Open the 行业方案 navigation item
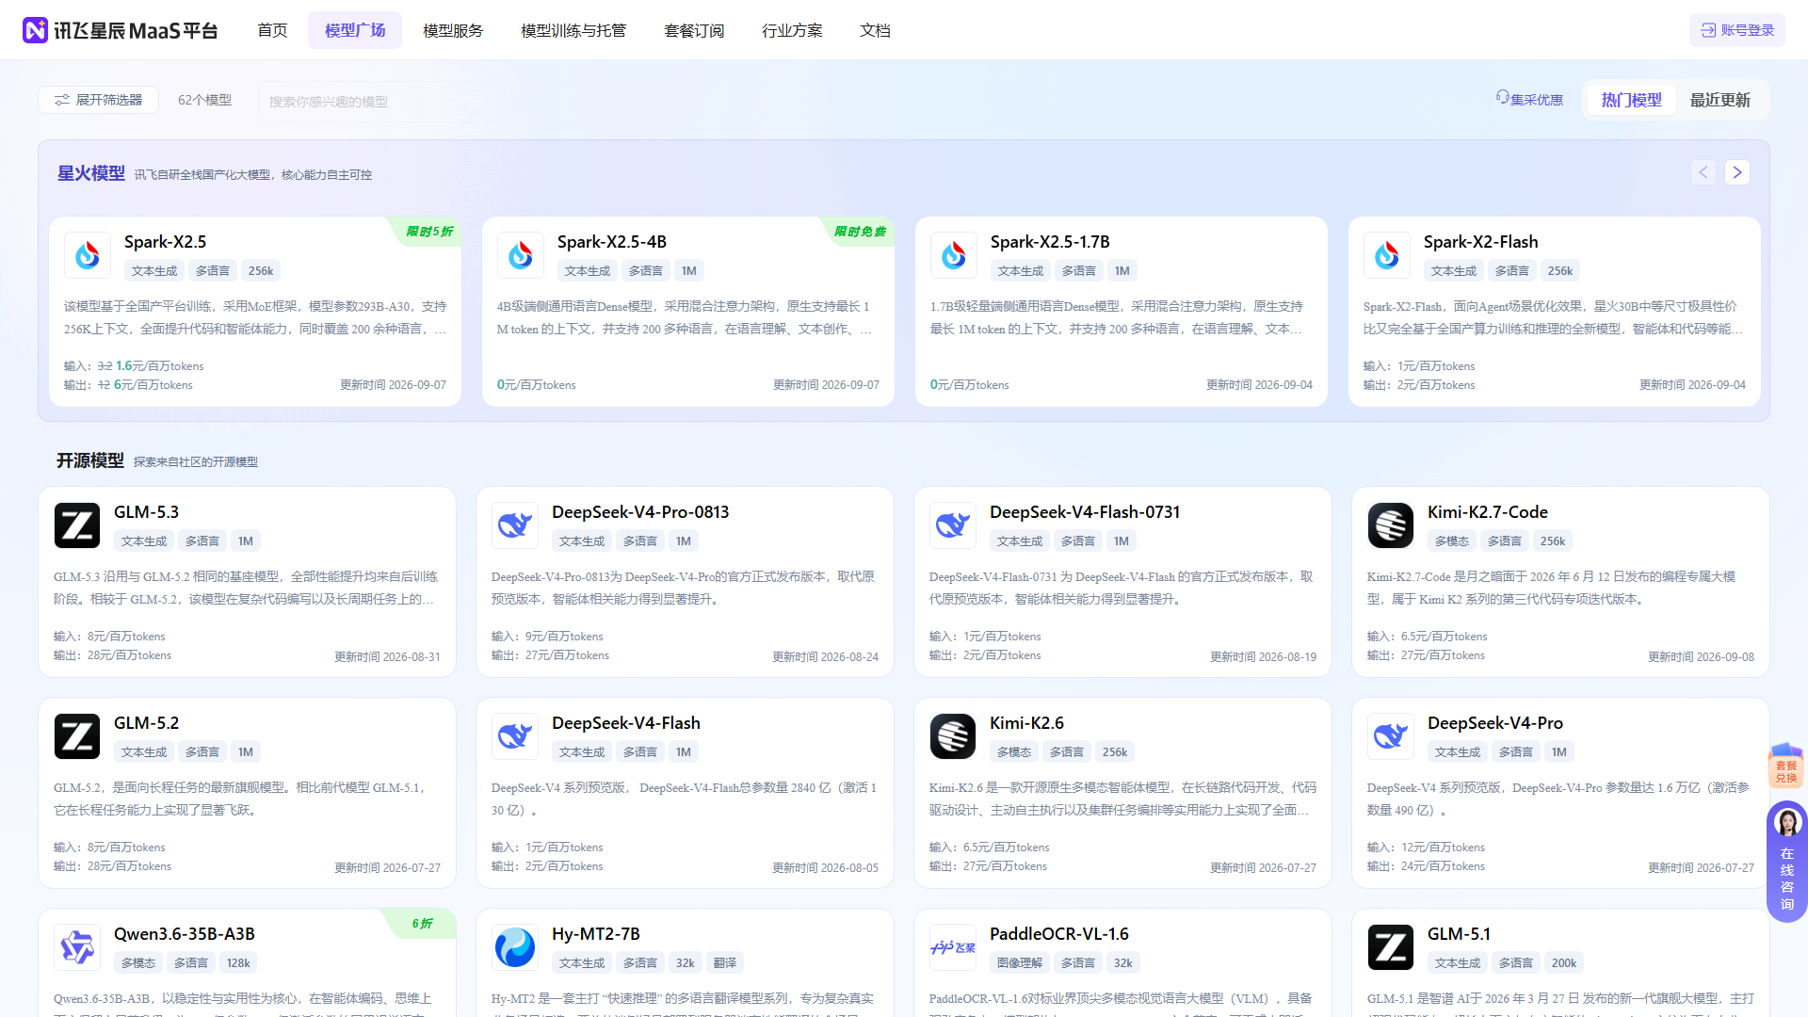The width and height of the screenshot is (1808, 1017). (x=792, y=30)
